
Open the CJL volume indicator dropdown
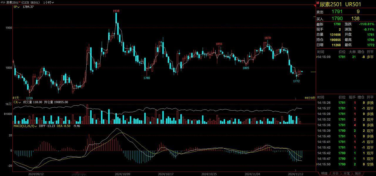point(17,102)
